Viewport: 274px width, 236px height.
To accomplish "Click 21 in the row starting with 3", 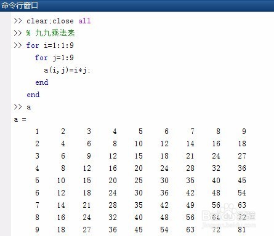I will point(190,156).
